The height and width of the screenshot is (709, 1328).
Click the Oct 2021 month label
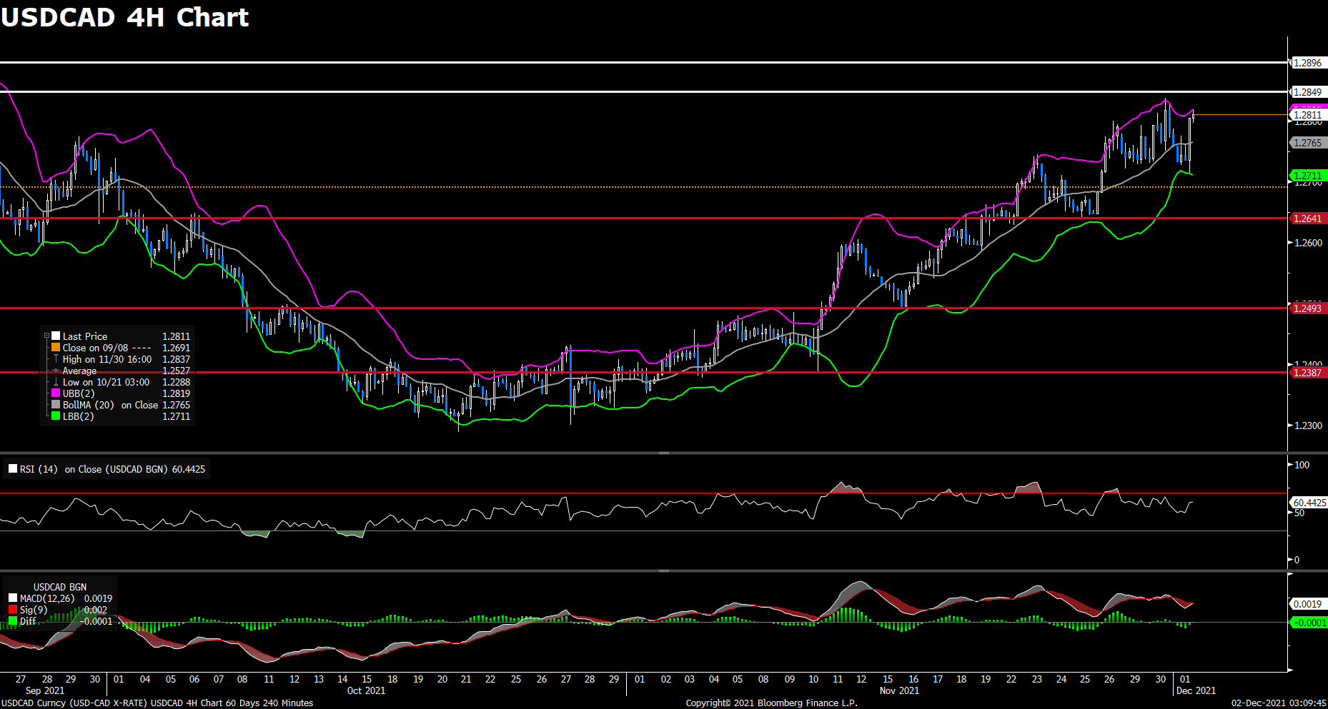click(x=366, y=690)
